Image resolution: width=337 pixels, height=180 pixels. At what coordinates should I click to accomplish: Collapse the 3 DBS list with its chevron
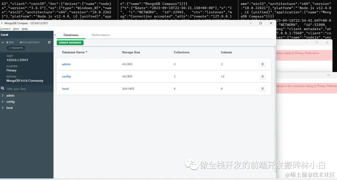[2, 42]
